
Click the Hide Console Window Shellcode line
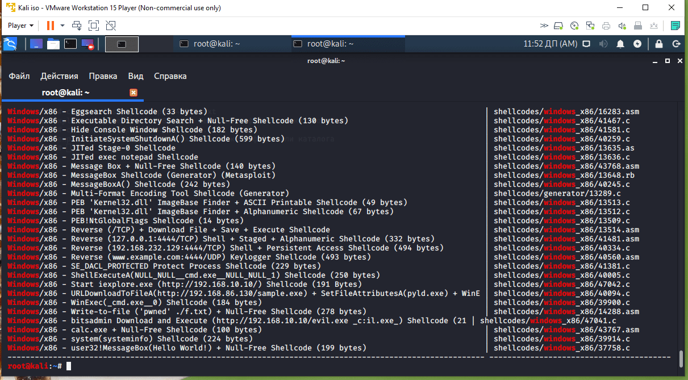point(133,130)
